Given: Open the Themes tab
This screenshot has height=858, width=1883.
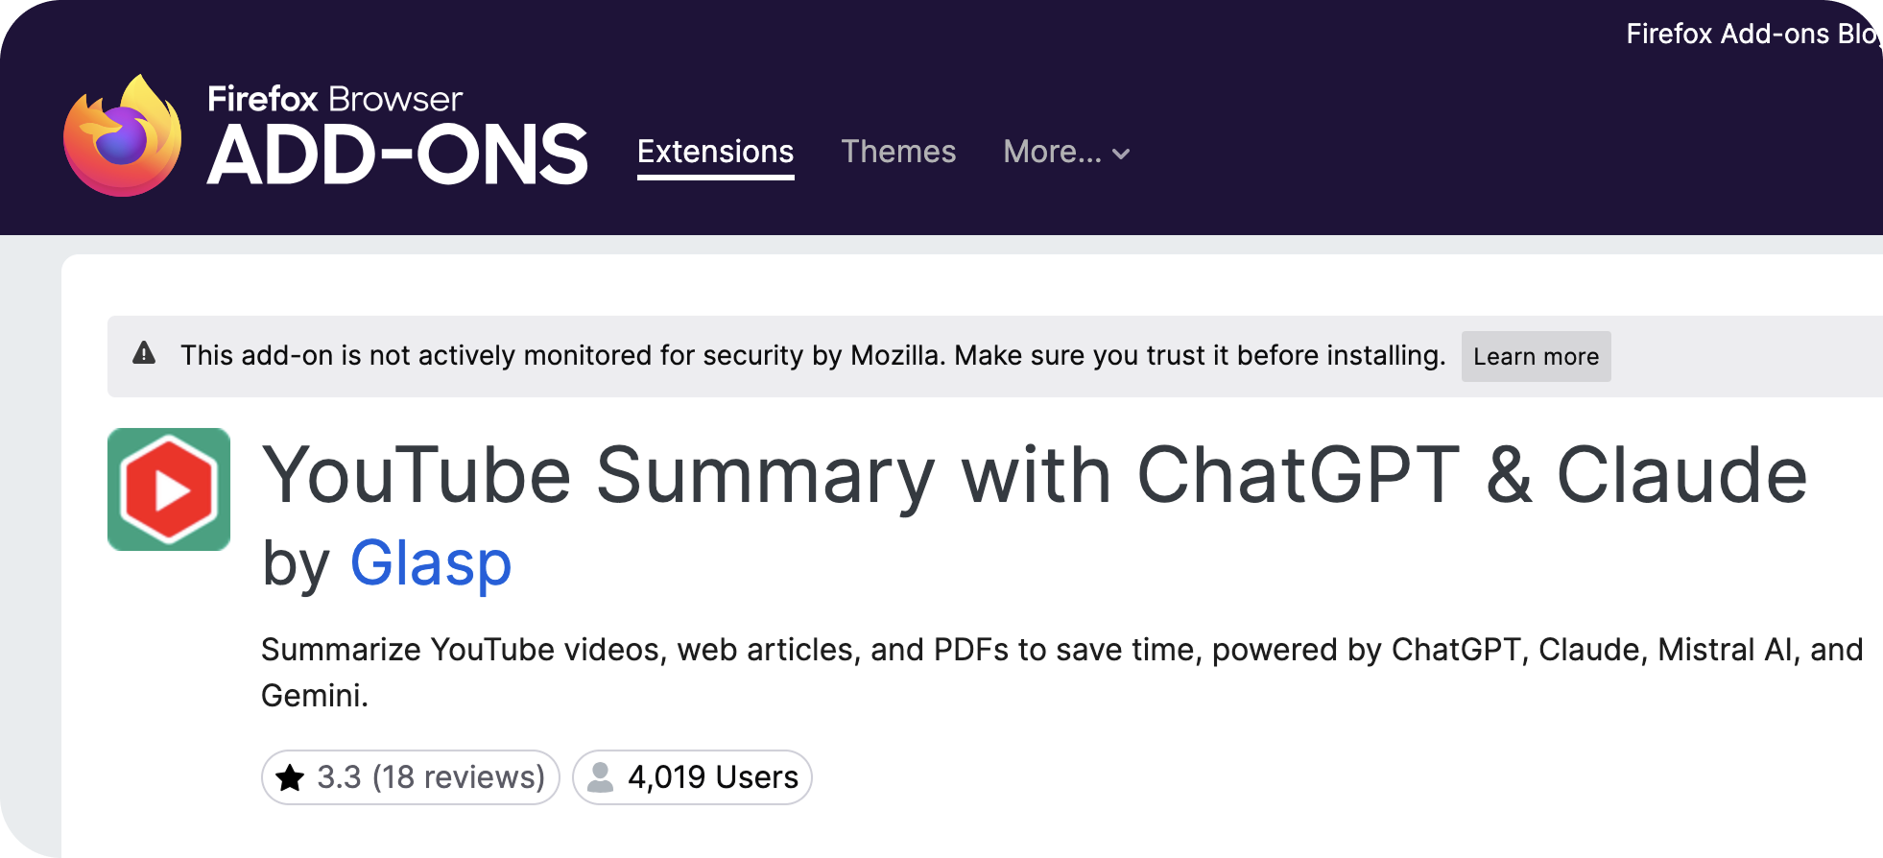Looking at the screenshot, I should coord(898,152).
